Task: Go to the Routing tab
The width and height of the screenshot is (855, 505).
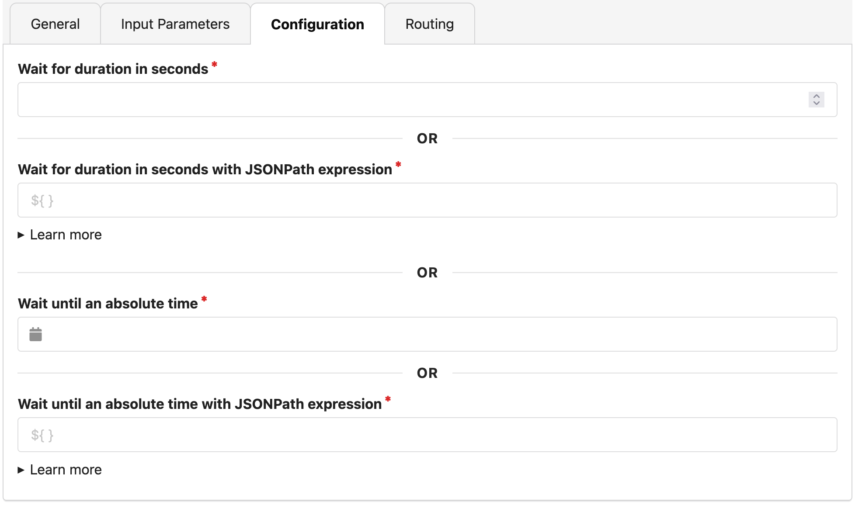Action: tap(430, 24)
